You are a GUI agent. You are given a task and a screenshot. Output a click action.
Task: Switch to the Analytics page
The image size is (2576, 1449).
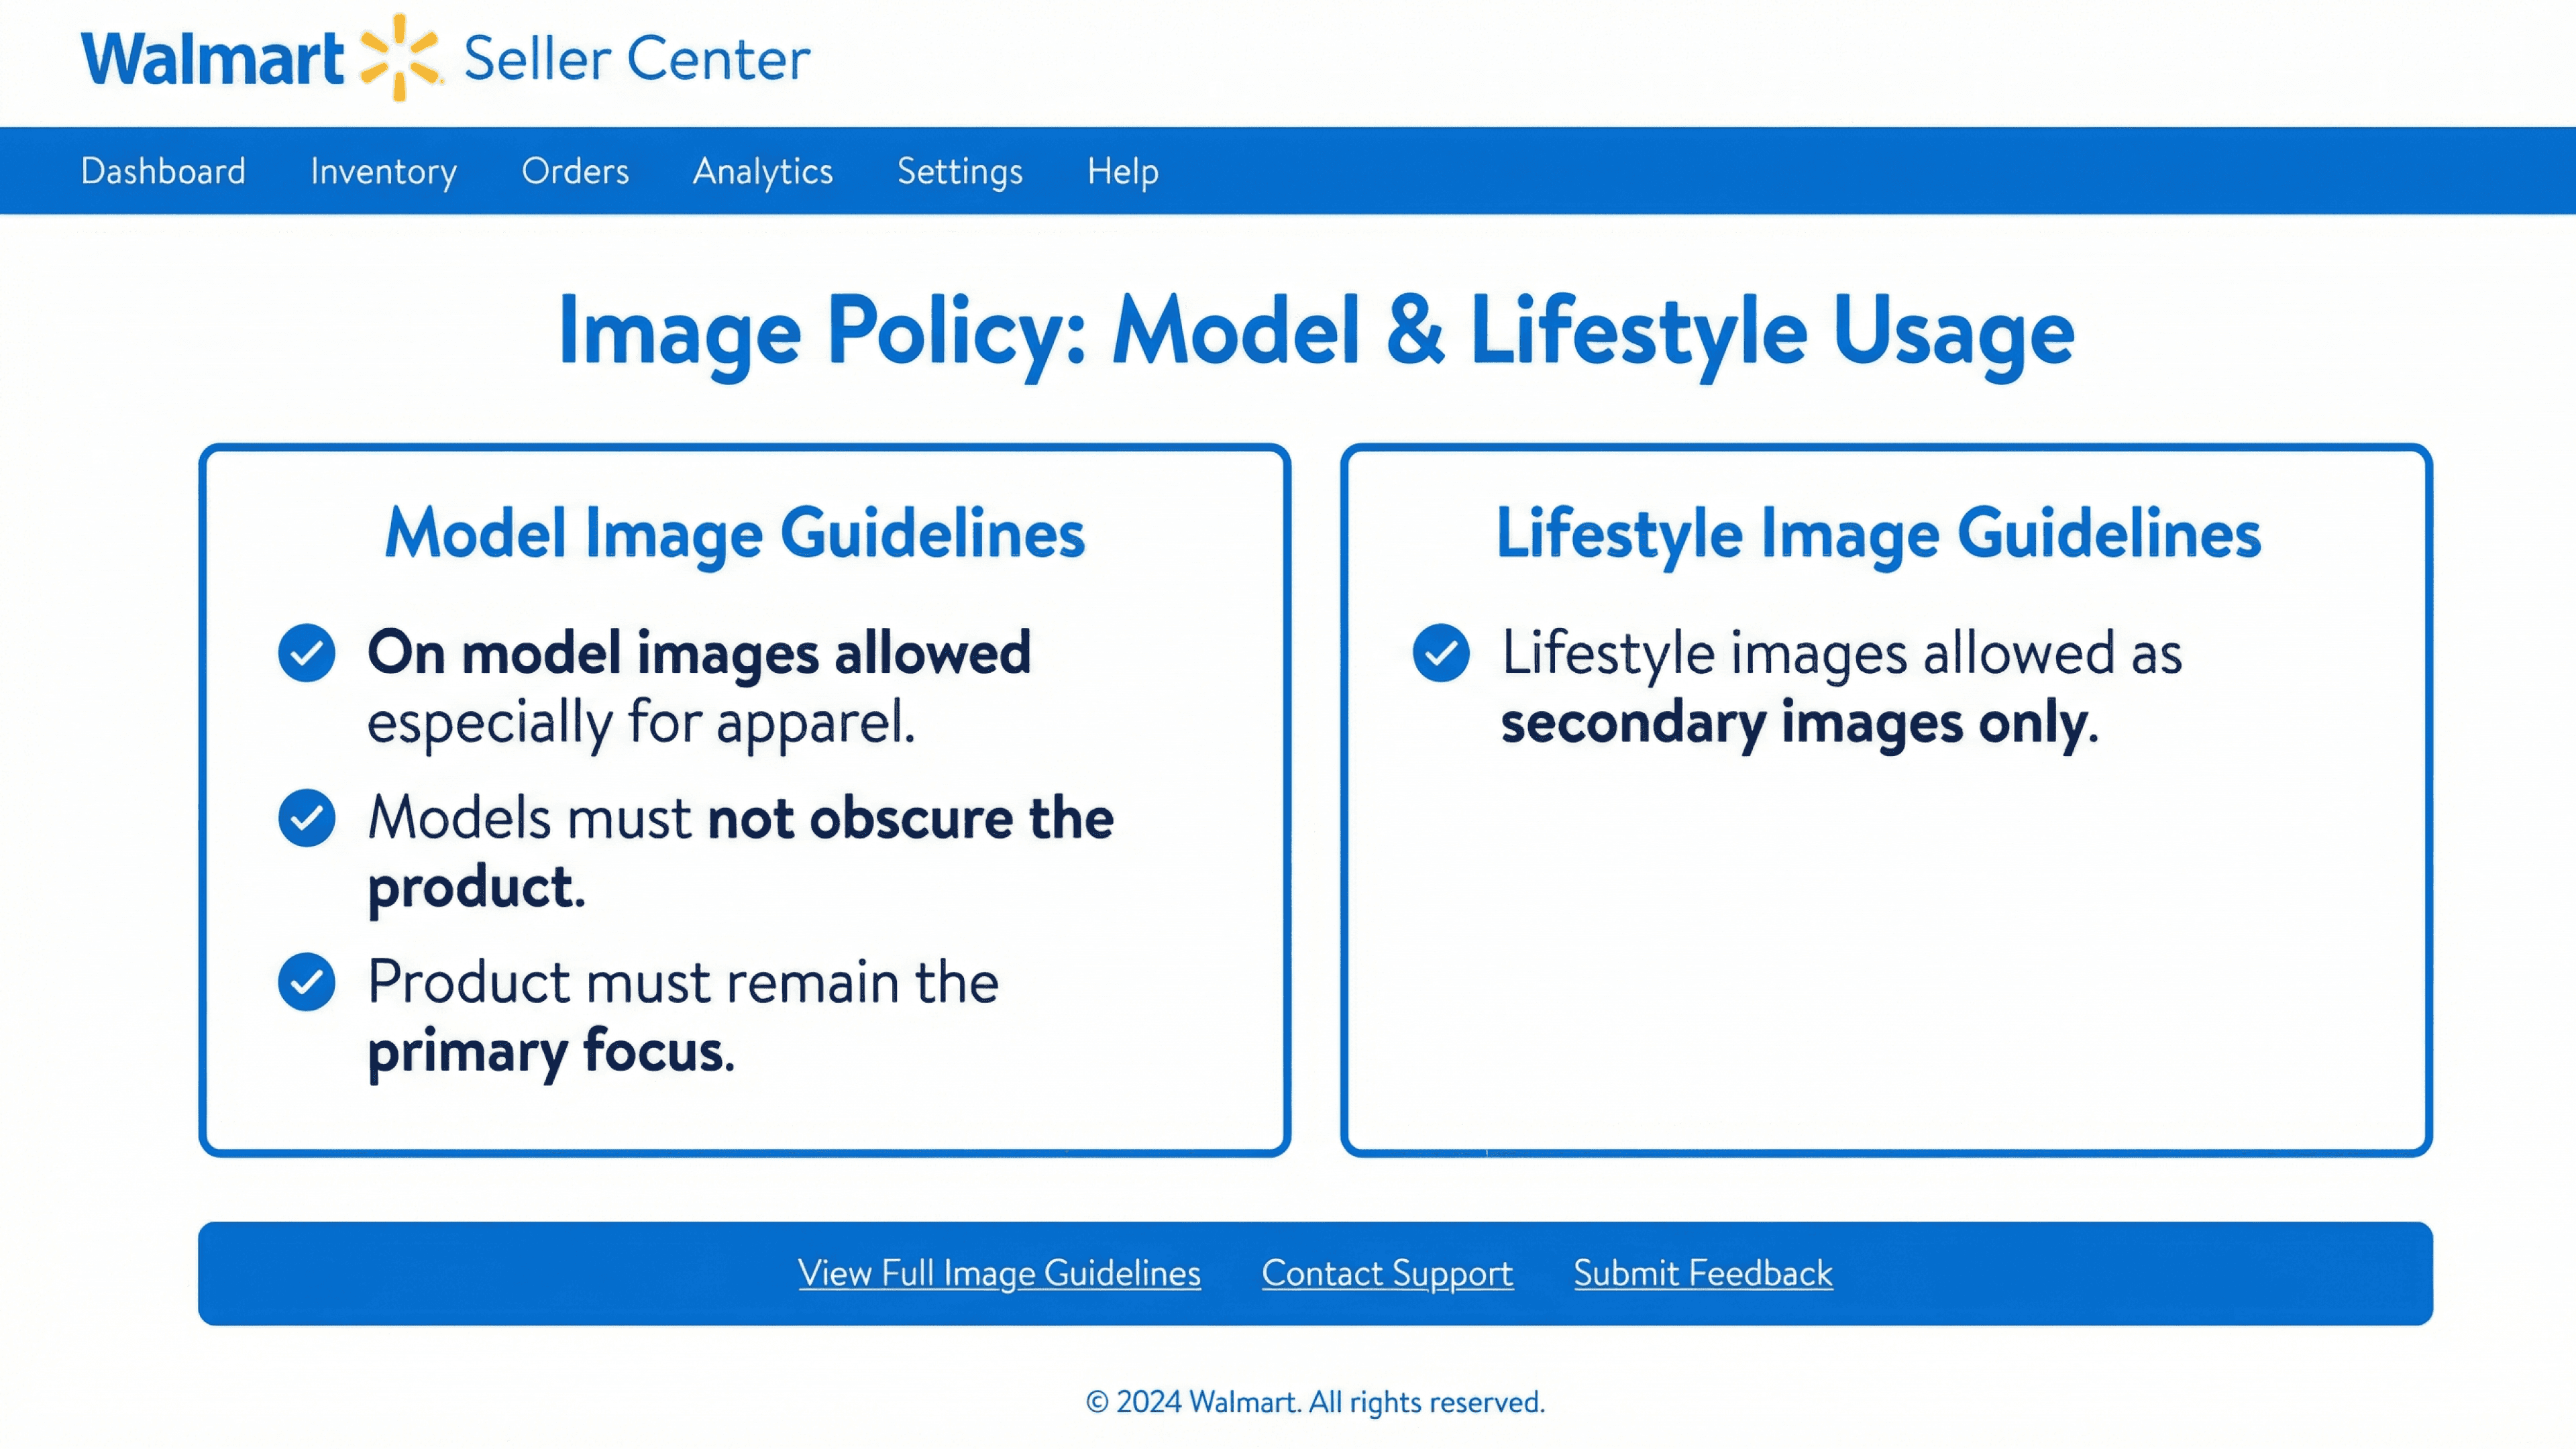click(762, 171)
